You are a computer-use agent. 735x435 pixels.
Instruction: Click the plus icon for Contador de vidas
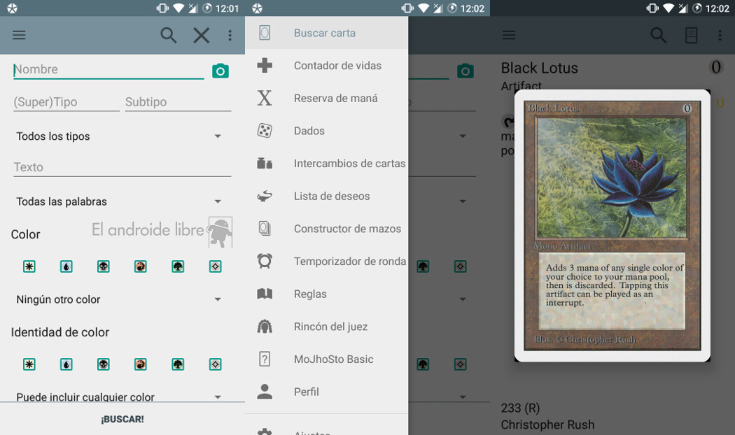point(265,65)
